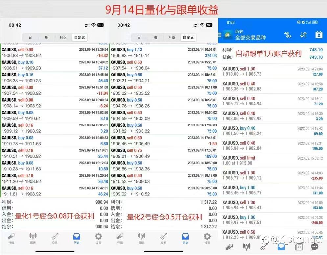
Task: Tap the account avatar icon beside 历史
Action: pos(228,35)
